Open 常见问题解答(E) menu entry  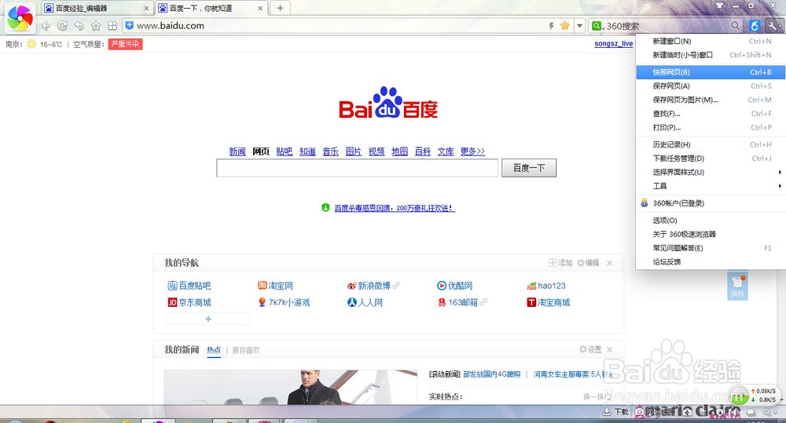point(711,248)
